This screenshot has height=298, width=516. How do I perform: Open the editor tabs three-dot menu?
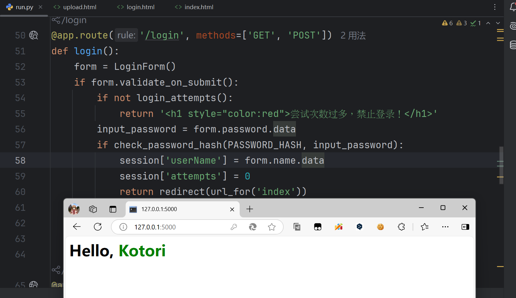click(x=495, y=7)
